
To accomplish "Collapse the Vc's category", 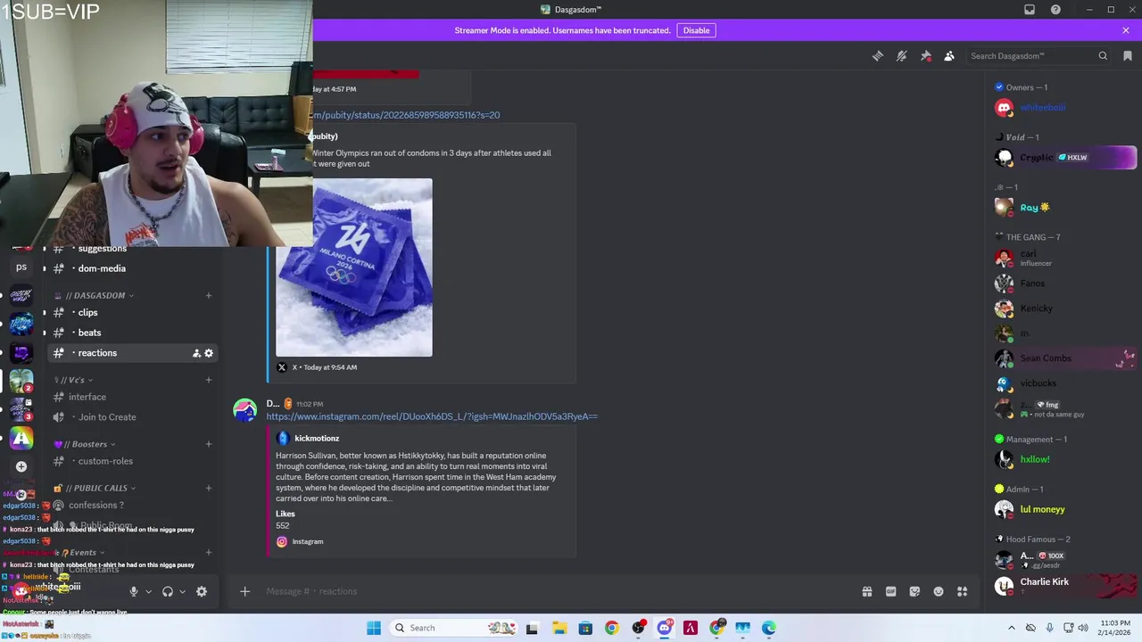I will coord(73,380).
